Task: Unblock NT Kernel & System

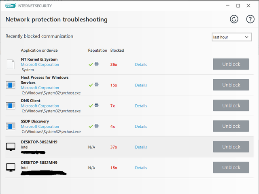Action: [x=231, y=64]
